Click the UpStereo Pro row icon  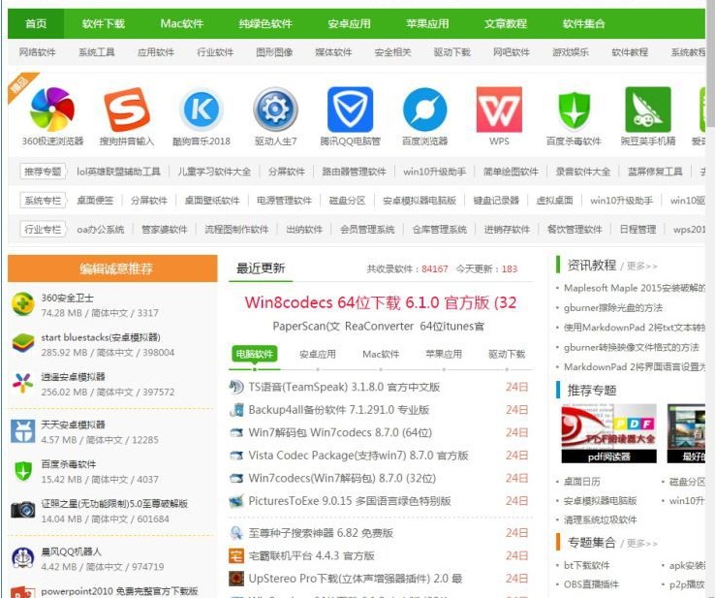[235, 579]
